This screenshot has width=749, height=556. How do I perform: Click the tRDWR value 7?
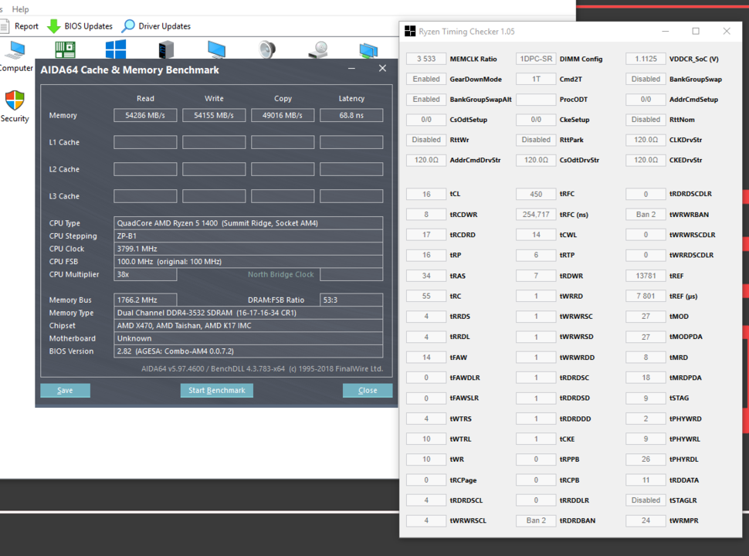click(x=536, y=276)
